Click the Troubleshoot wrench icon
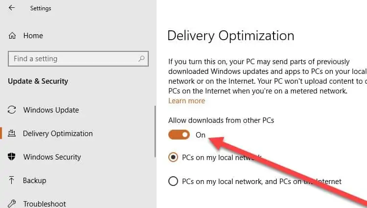This screenshot has width=367, height=208. (13, 204)
